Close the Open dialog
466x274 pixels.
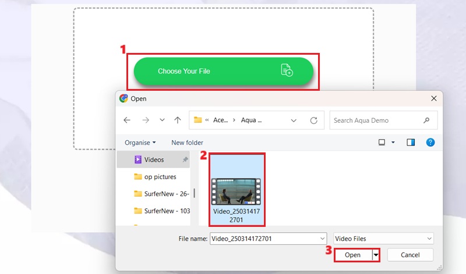tap(434, 98)
